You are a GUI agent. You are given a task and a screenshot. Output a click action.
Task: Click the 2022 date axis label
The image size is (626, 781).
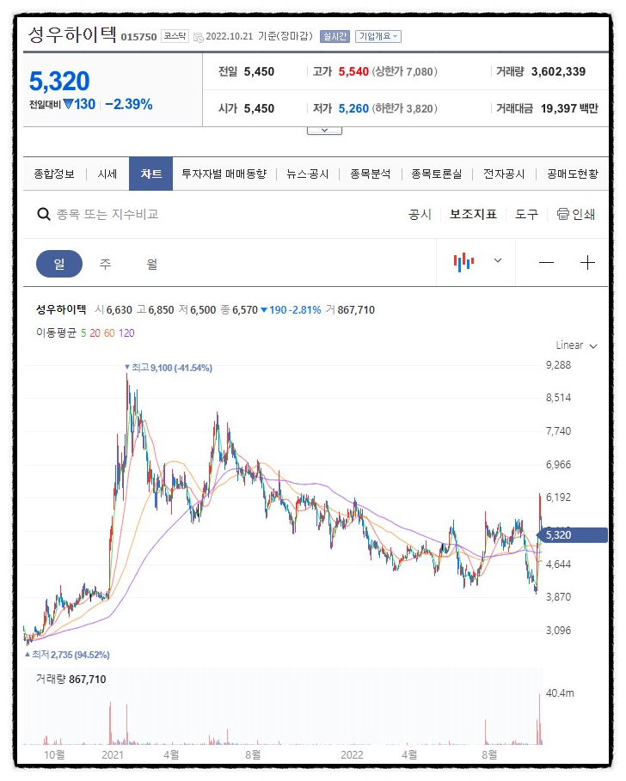tap(352, 754)
